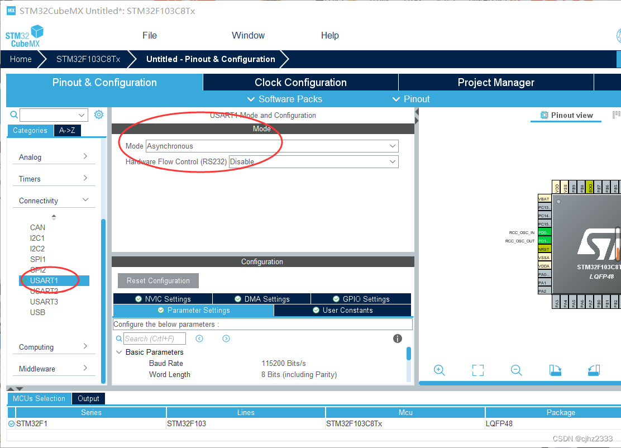Viewport: 621px width, 448px height.
Task: Click the PA2 pin on the chip
Action: coord(544,291)
